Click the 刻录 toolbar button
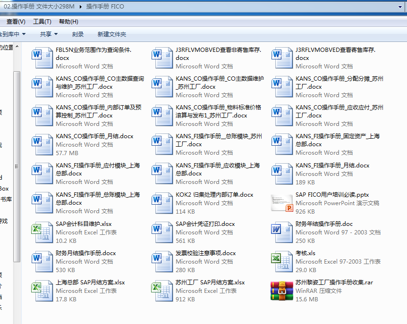Viewport: 407px width, 324px height. tap(77, 34)
